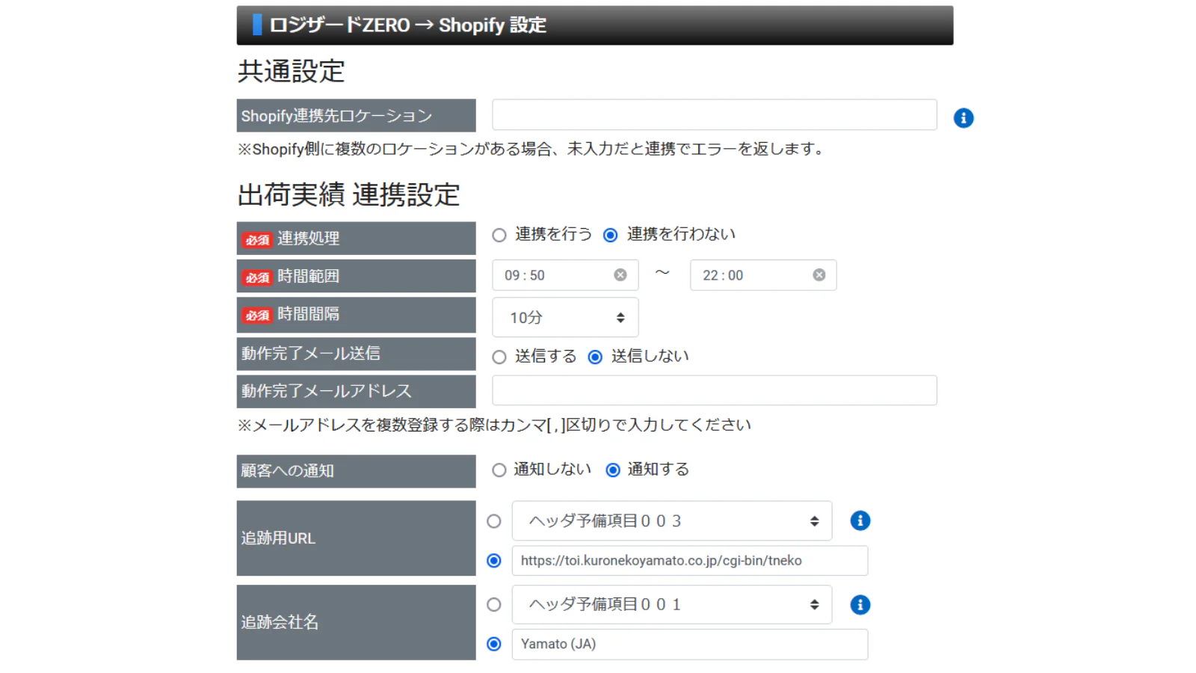Select radio for 追跡用URL custom text option
The width and height of the screenshot is (1196, 673).
[x=494, y=561]
